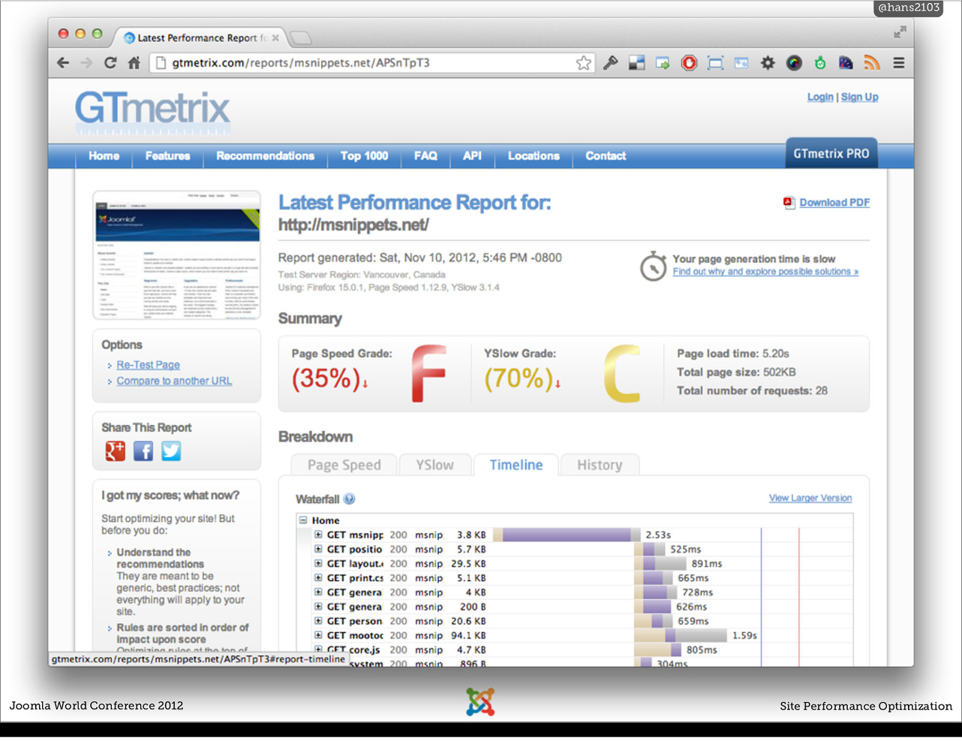
Task: Click the Understand the recommendations item
Action: [x=161, y=558]
